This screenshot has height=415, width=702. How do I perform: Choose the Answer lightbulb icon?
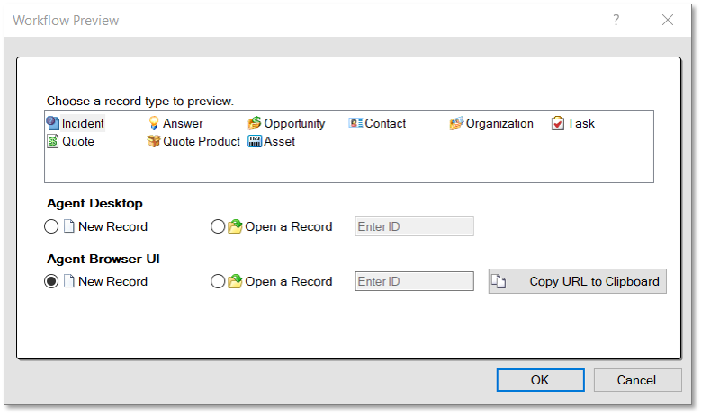click(x=154, y=124)
